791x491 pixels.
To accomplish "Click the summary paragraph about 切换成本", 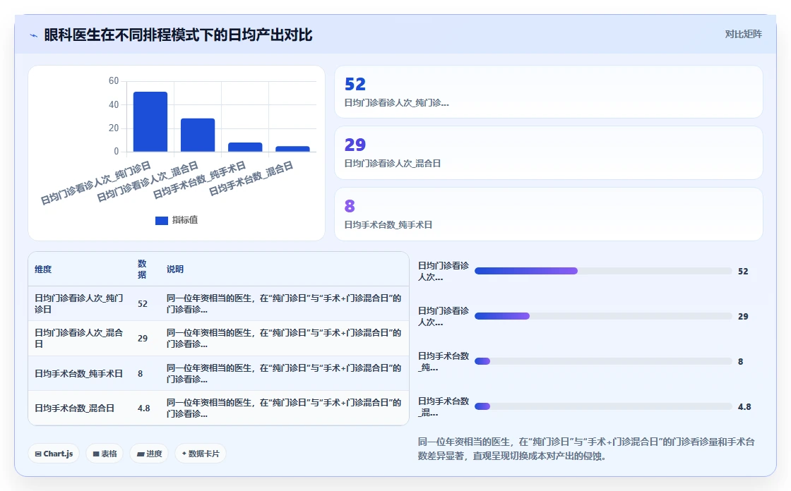I will coord(586,449).
